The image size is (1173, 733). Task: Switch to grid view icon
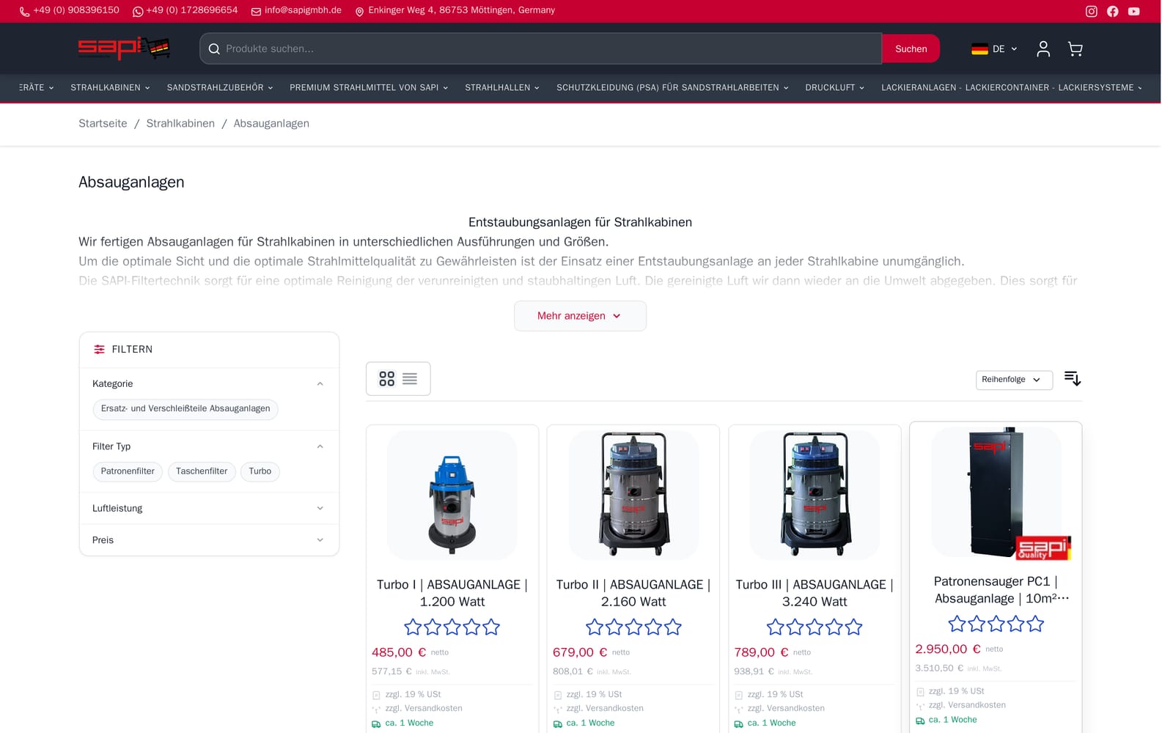pos(386,378)
